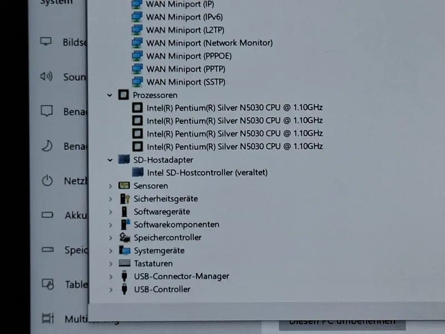Click the Tastaturen keyboard icon

click(125, 263)
